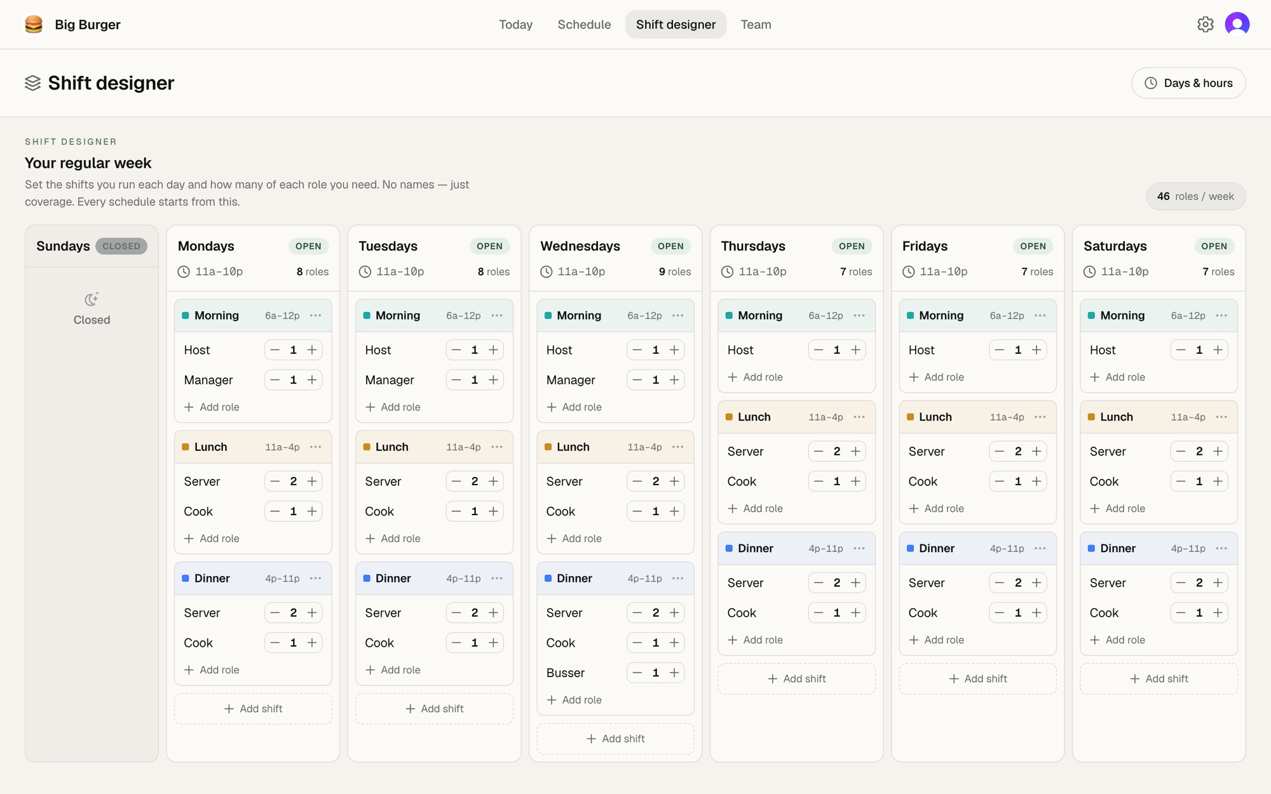
Task: Increase Host count in Mondays Morning
Action: pos(312,350)
